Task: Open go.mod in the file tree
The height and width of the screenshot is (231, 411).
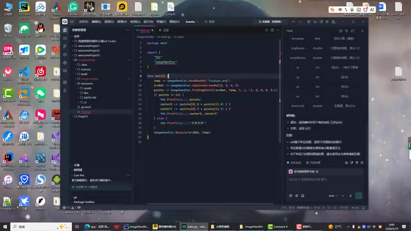Action: click(85, 107)
